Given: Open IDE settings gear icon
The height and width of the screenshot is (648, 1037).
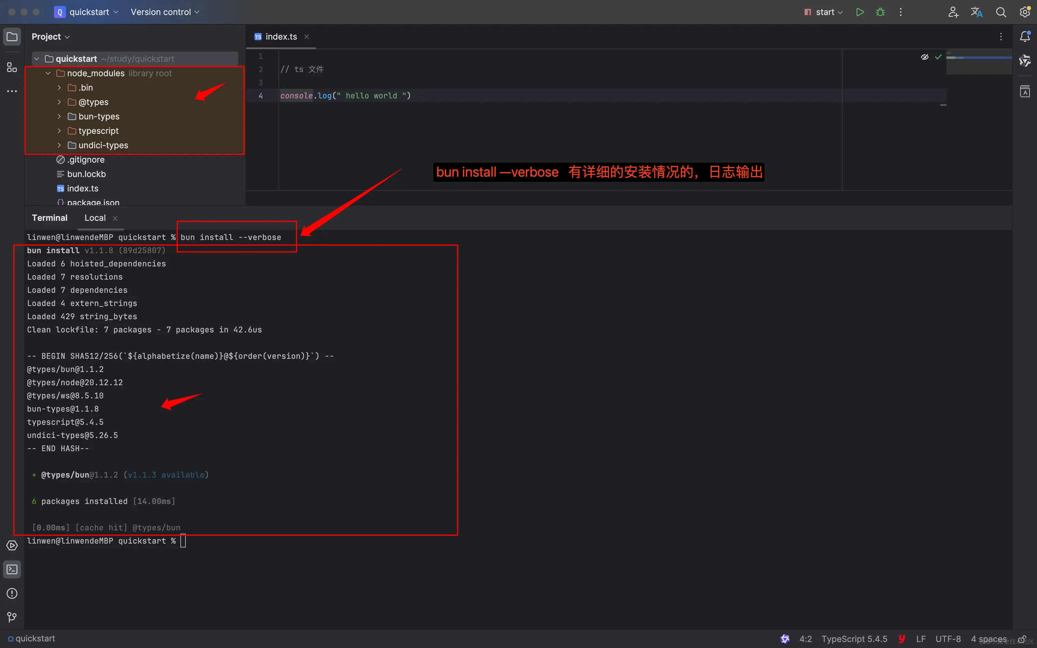Looking at the screenshot, I should coord(1025,12).
